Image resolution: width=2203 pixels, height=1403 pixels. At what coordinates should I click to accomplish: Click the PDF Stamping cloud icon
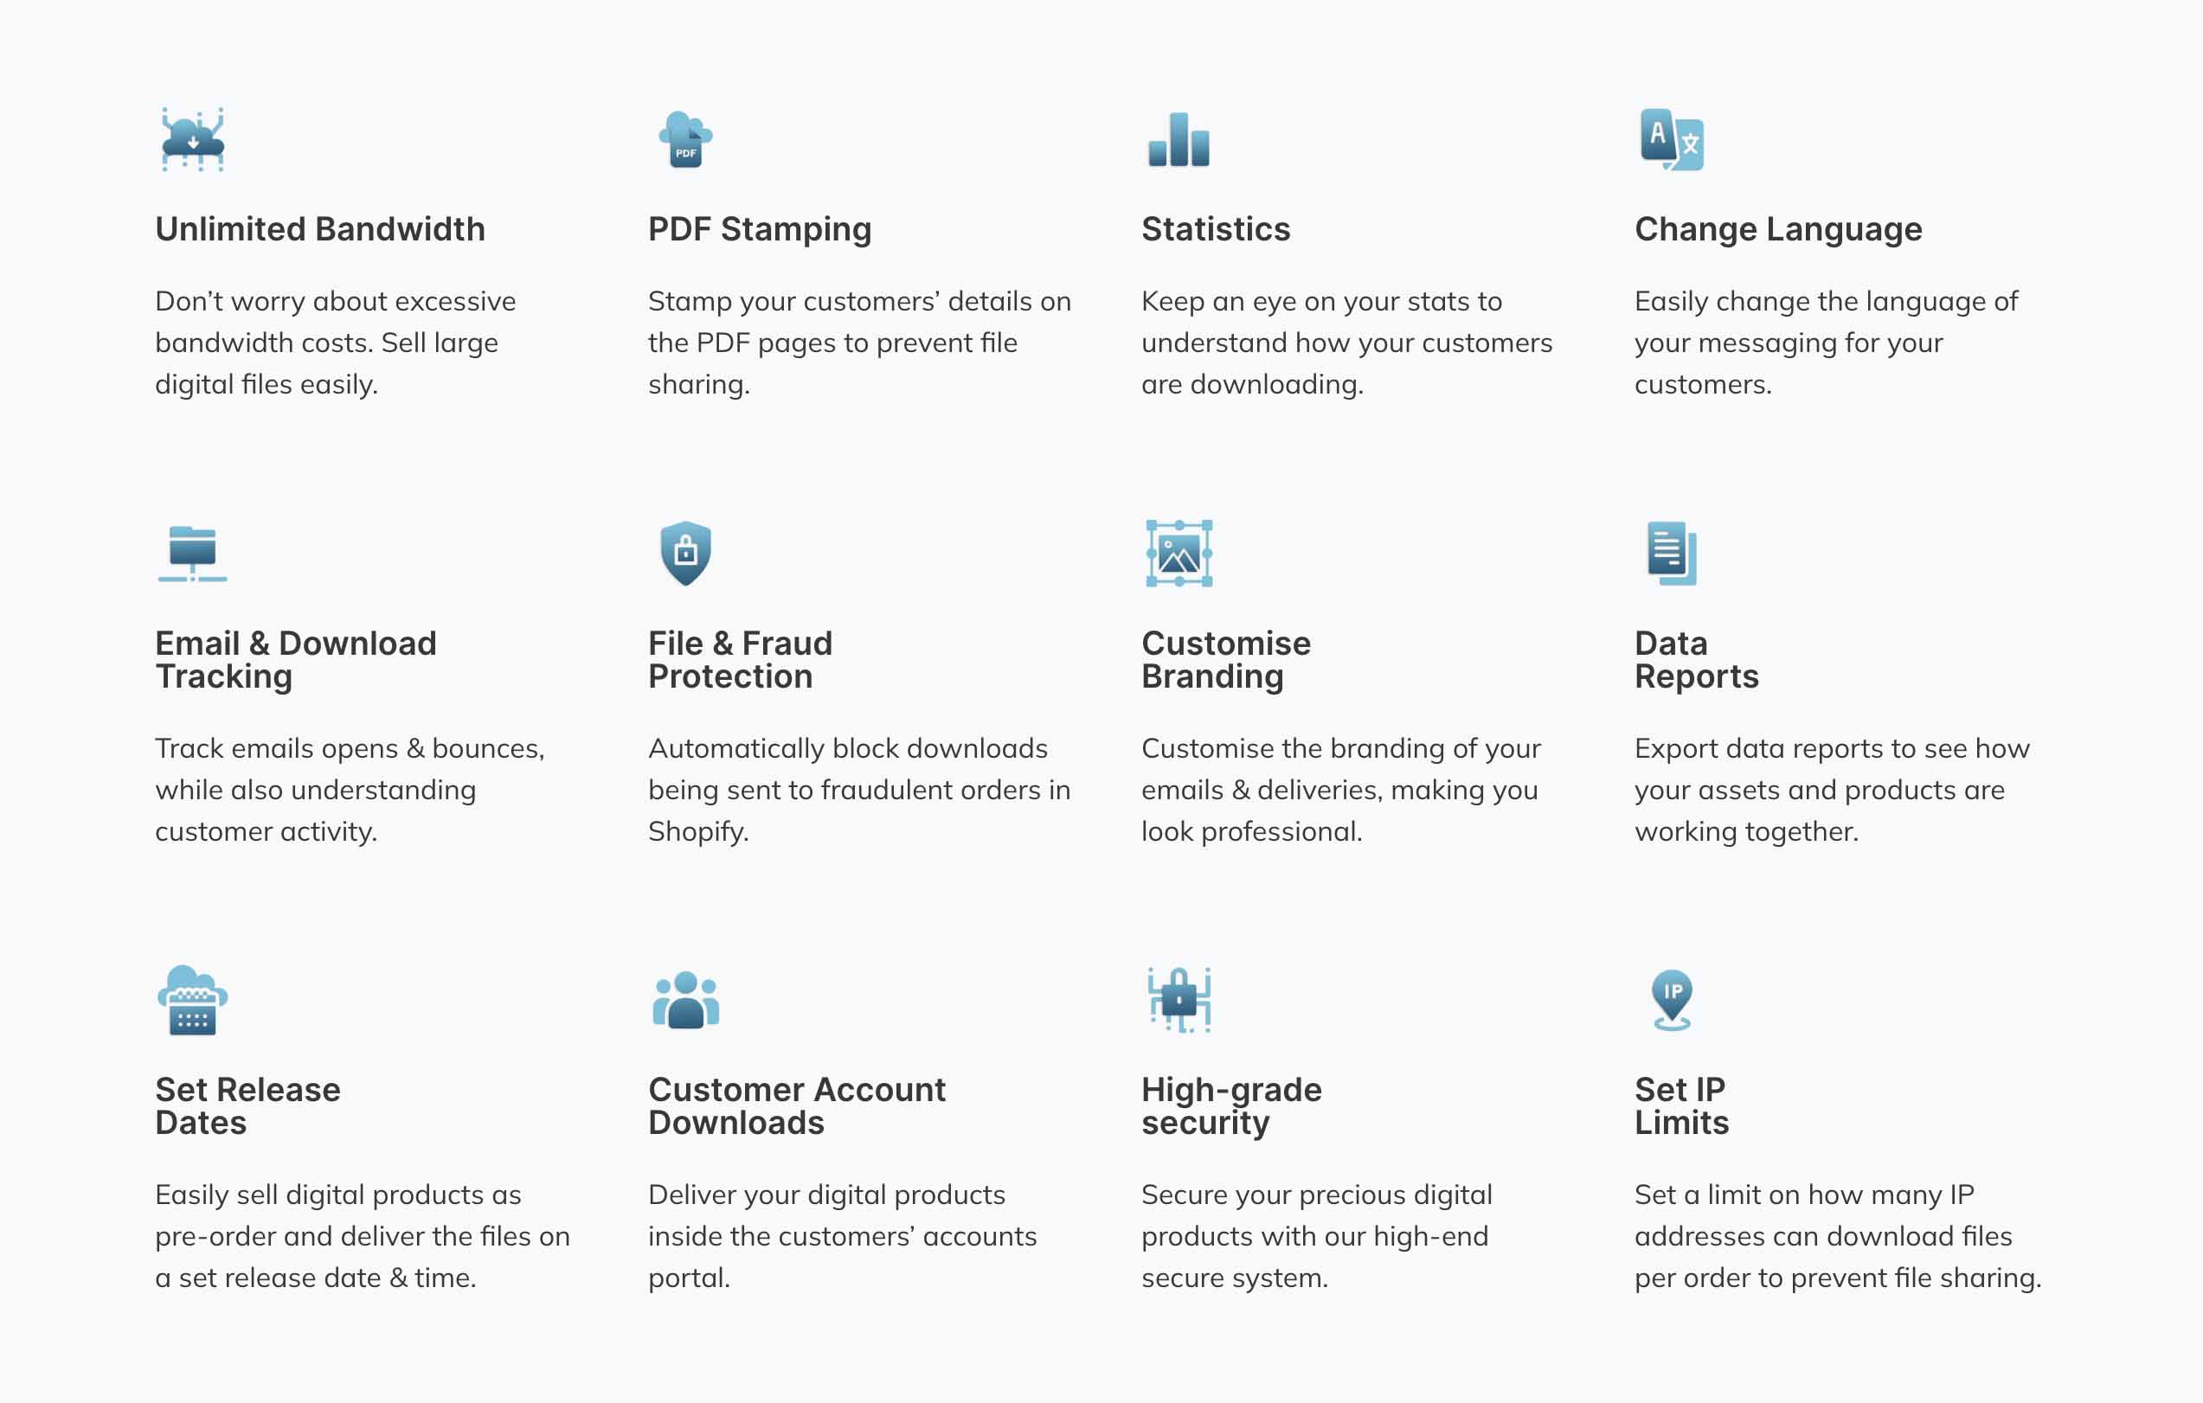685,139
